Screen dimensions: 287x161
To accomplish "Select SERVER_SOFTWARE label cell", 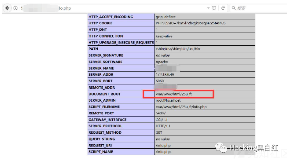I will [121, 62].
